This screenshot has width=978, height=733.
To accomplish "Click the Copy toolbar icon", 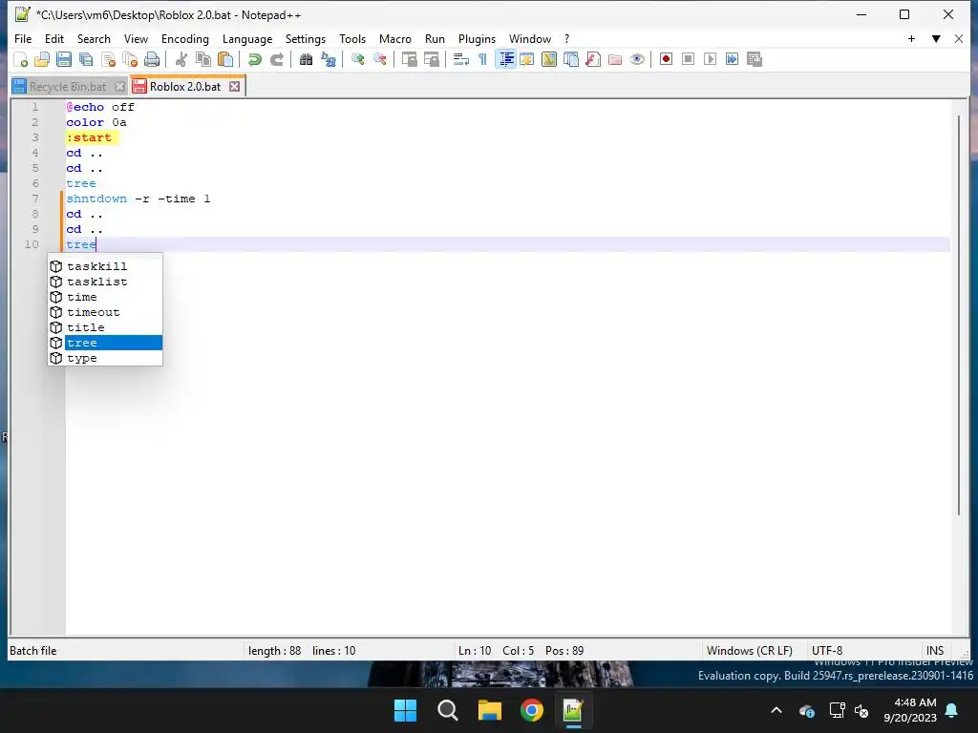I will 203,59.
